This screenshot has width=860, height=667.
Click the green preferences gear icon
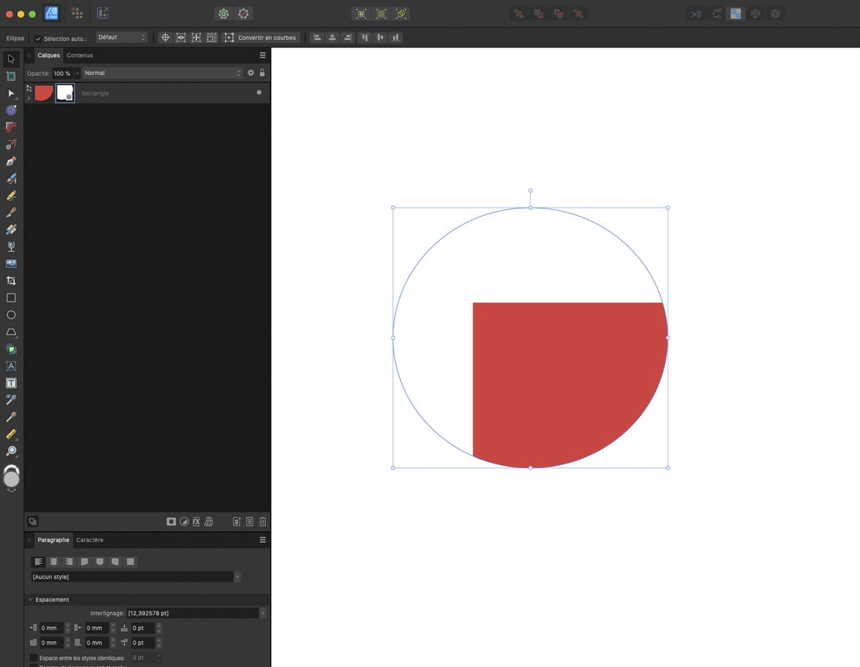click(223, 13)
